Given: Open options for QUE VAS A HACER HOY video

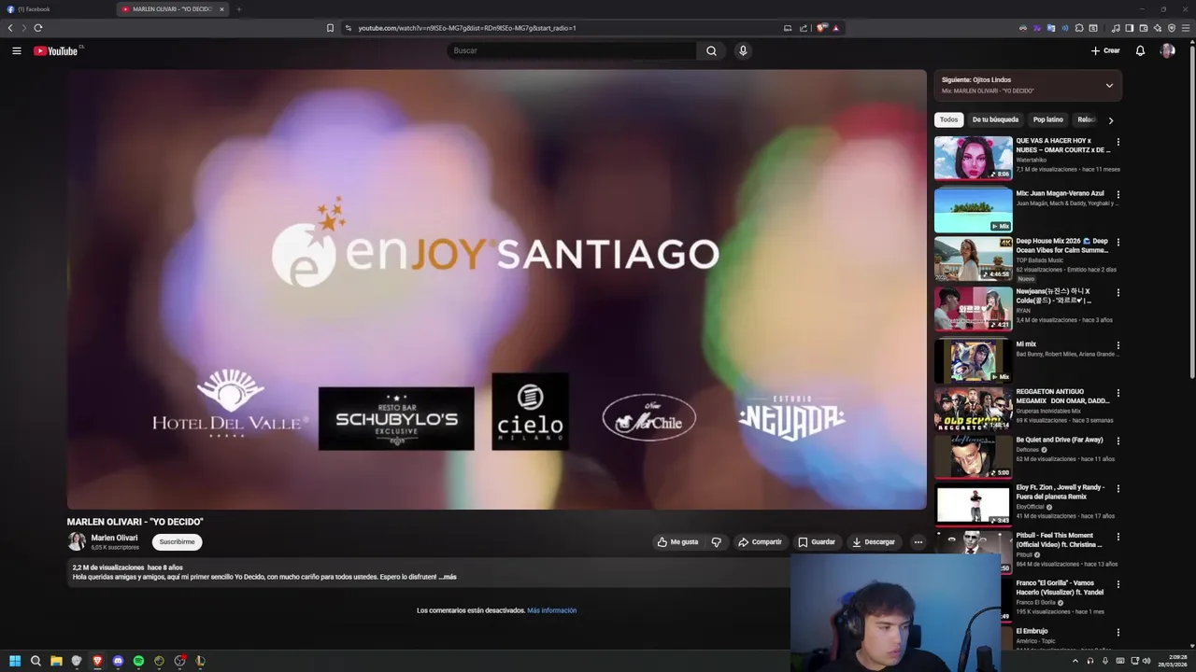Looking at the screenshot, I should (1118, 143).
